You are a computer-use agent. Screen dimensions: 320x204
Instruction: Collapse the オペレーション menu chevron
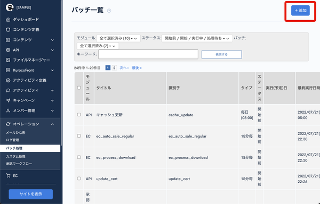(52, 124)
